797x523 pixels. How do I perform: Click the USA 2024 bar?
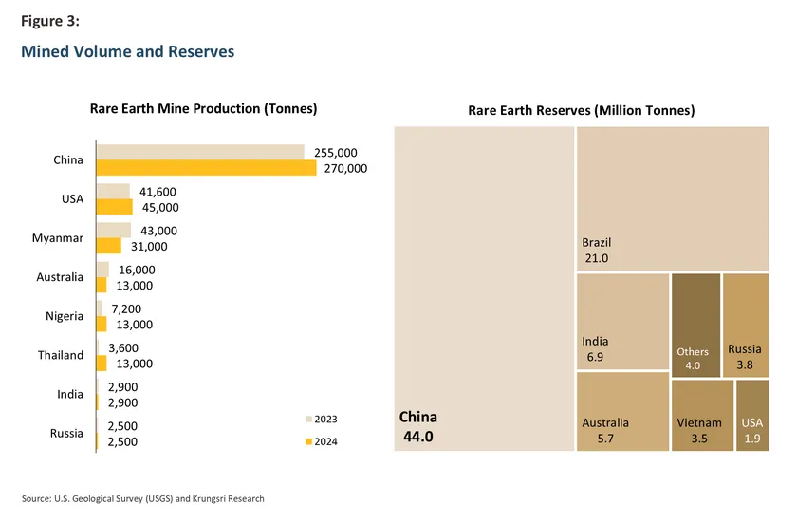114,207
